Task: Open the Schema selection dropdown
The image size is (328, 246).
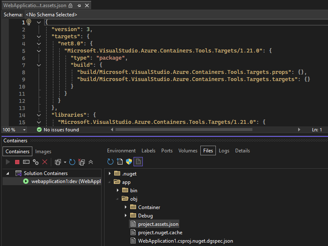Action: (x=176, y=15)
